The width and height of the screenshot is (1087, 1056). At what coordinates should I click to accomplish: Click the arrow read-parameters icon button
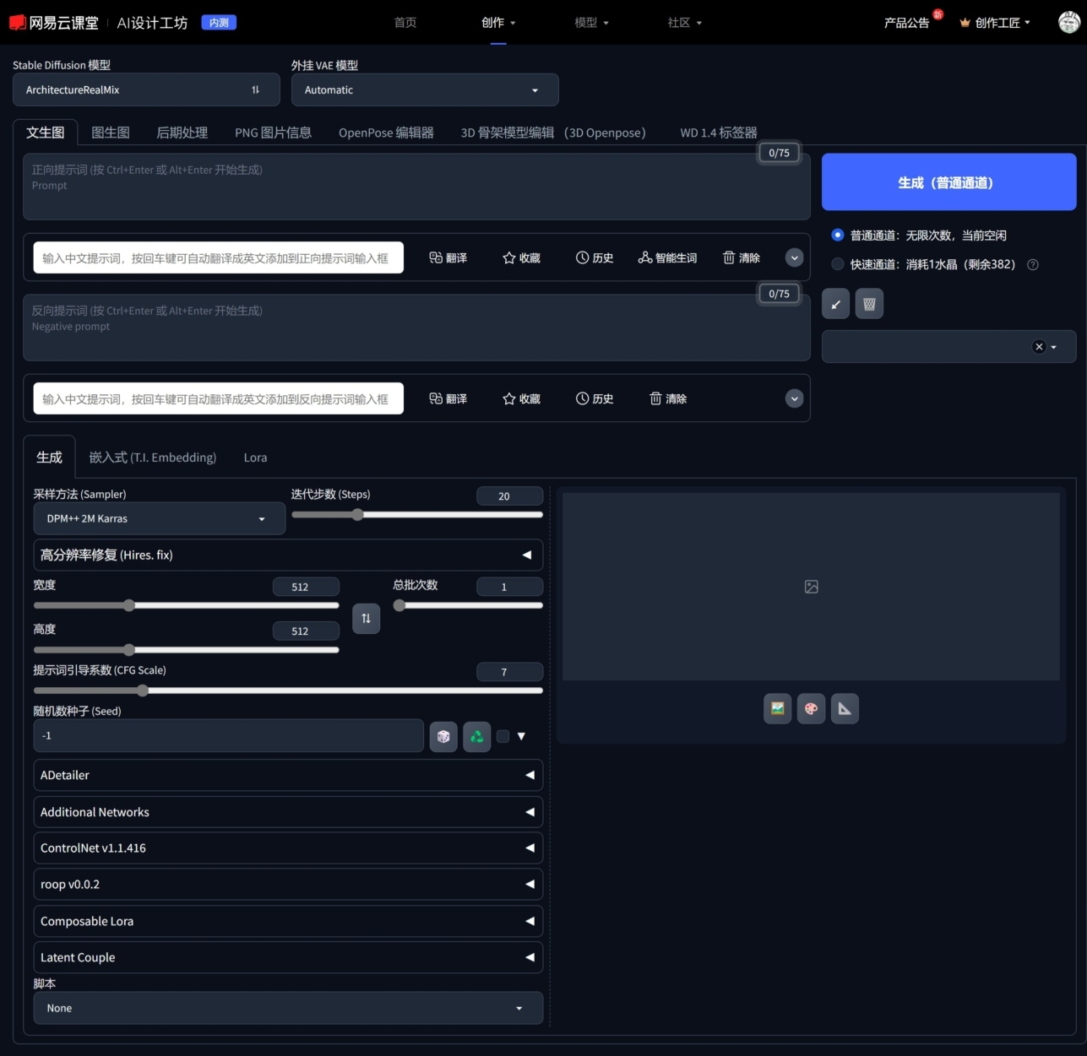(x=836, y=304)
